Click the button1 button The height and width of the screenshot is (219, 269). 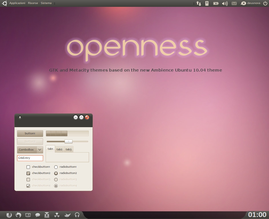pyautogui.click(x=30, y=133)
